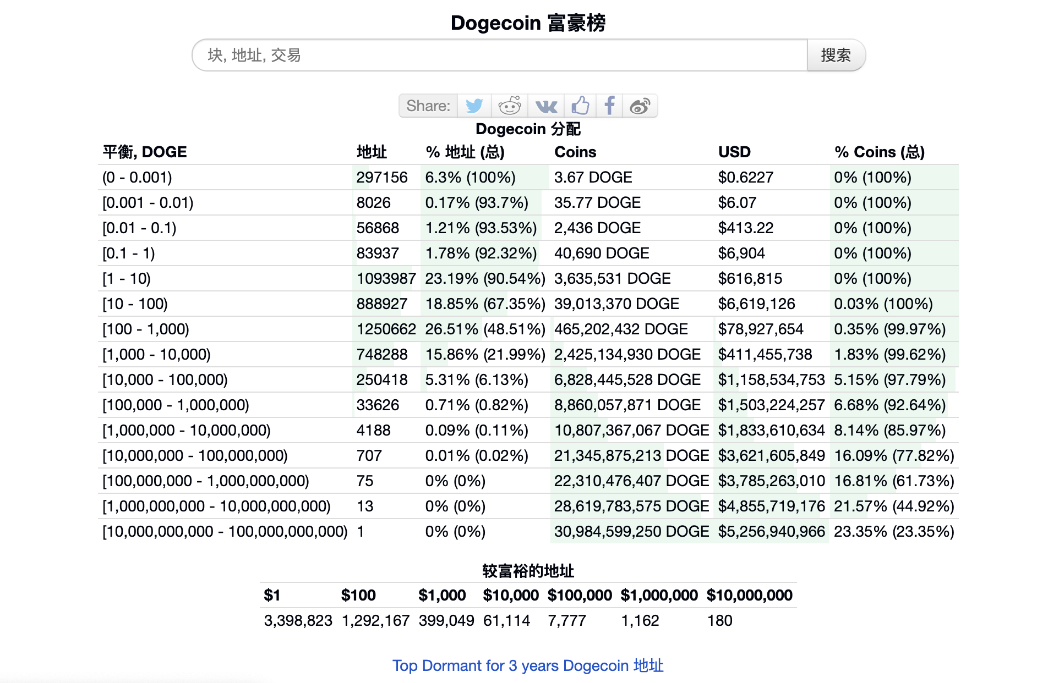Click the USD value $5,256,940,966

(x=771, y=531)
